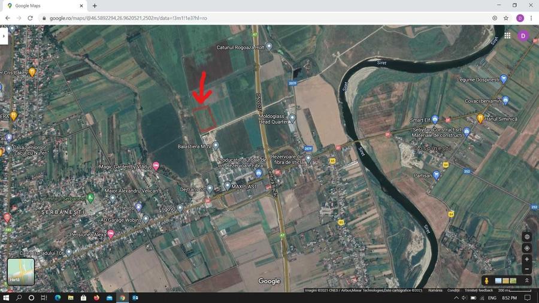This screenshot has height=303, width=539.
Task: Click the Moldoglass Head Quarter map pin
Action: pyautogui.click(x=292, y=119)
